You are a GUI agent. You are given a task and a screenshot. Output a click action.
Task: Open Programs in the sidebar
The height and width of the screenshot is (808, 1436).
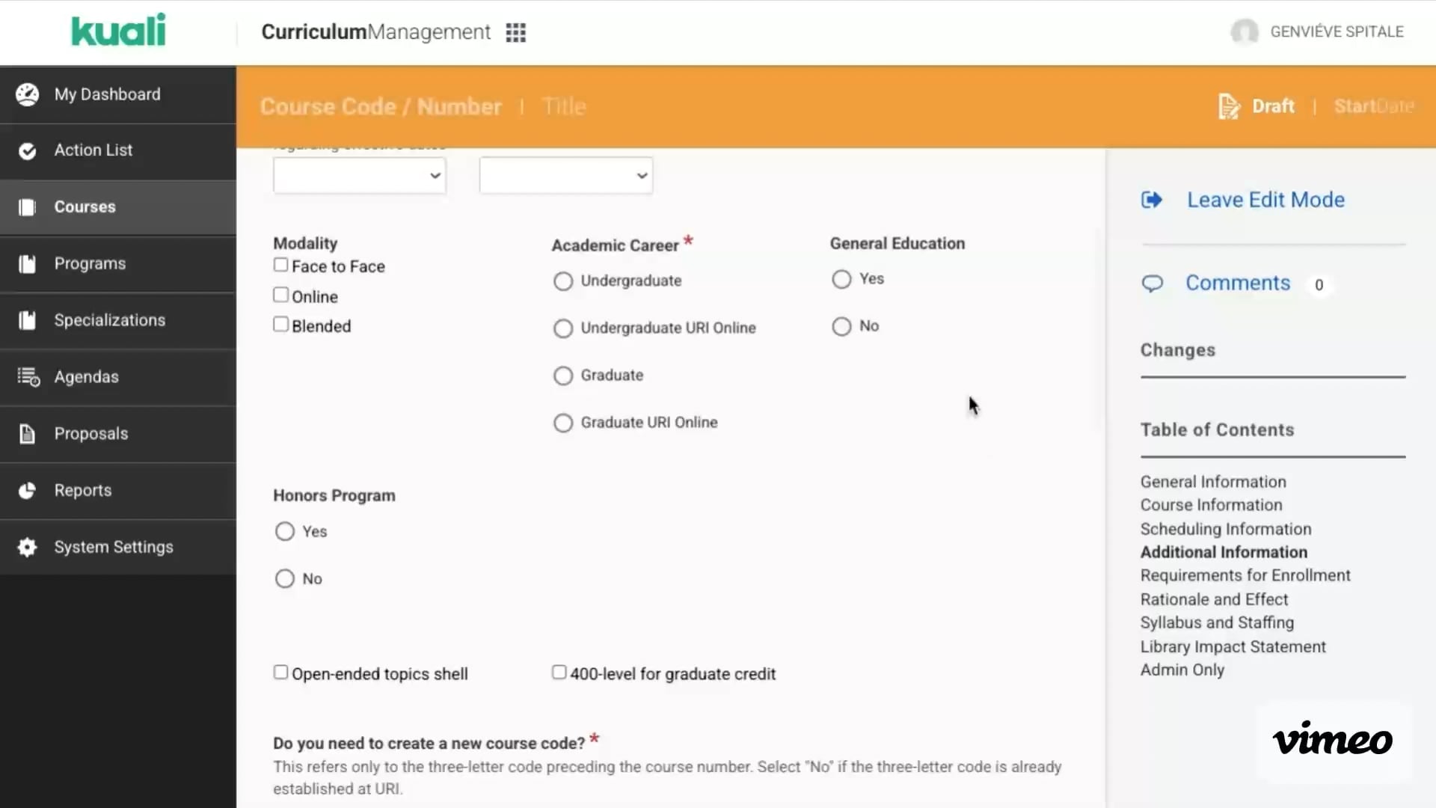coord(90,263)
